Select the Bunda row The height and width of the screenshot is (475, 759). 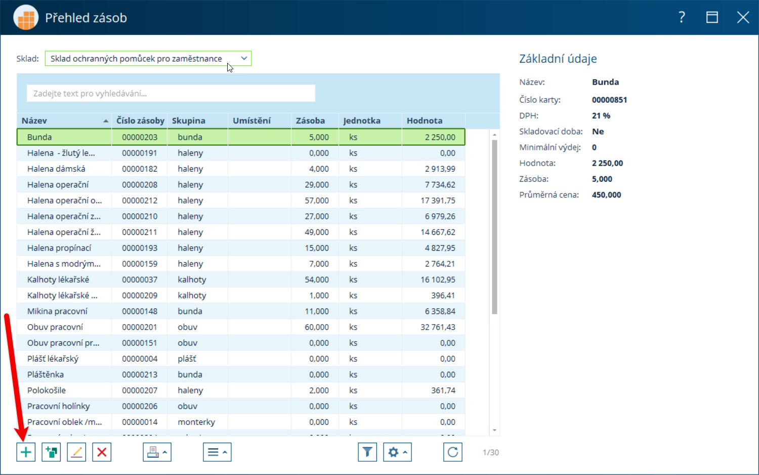click(x=241, y=137)
